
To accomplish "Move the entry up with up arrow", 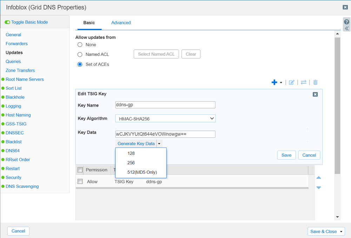I will [x=319, y=178].
